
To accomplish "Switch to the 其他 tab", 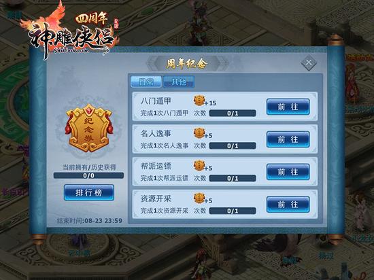I will 179,82.
